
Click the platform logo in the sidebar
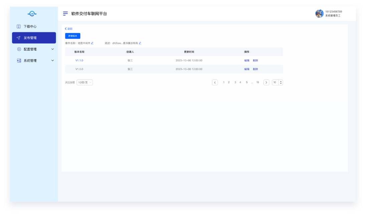[32, 14]
